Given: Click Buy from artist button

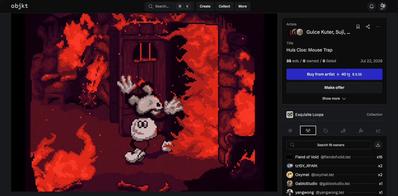Looking at the screenshot, I should click(334, 74).
